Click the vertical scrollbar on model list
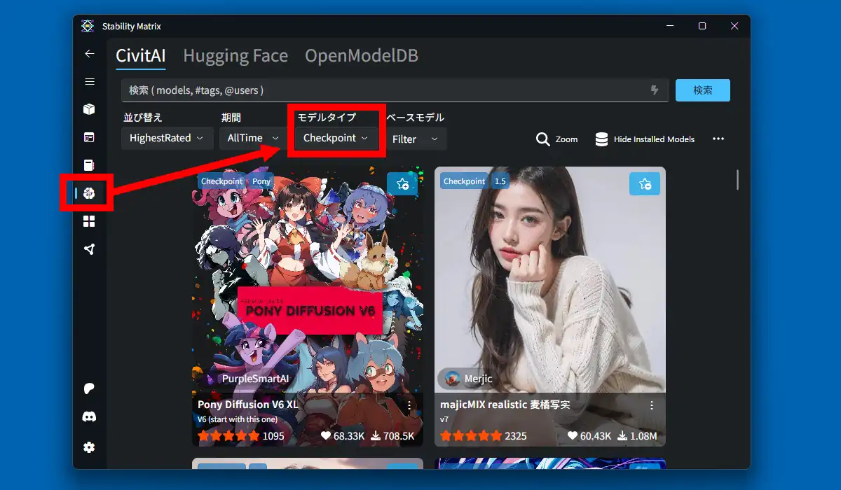 click(737, 180)
